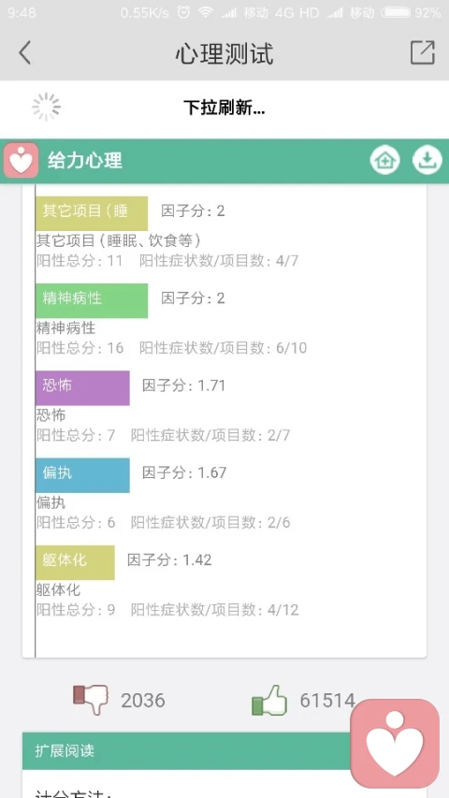
Task: Tap the 2036 dislike count
Action: coord(143,701)
